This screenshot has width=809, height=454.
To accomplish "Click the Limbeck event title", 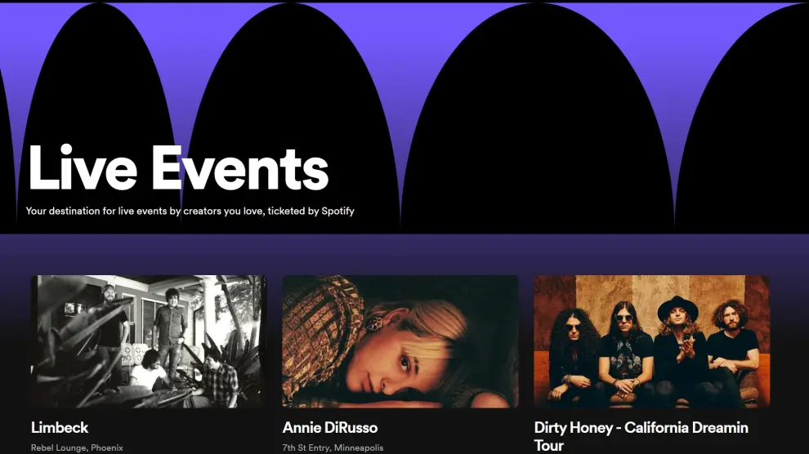I will click(x=60, y=427).
